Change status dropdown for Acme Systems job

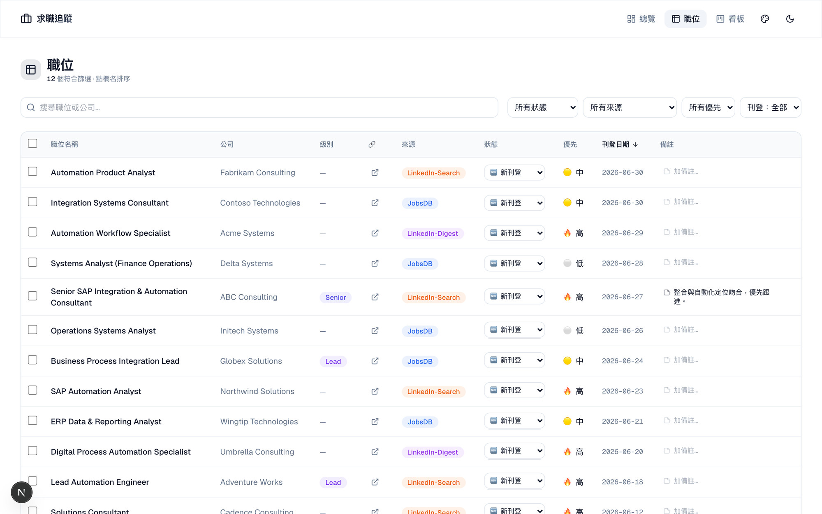pyautogui.click(x=514, y=233)
